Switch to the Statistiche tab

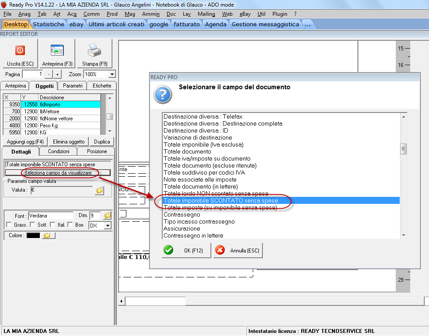click(x=49, y=24)
